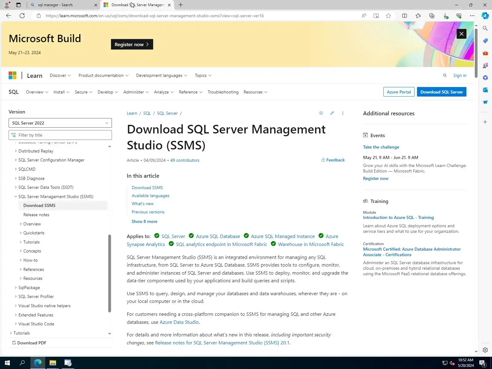
Task: View the 49 contributors
Action: point(185,160)
